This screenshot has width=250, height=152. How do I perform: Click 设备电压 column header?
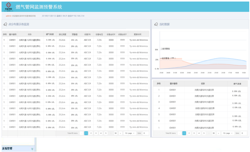click(99, 35)
